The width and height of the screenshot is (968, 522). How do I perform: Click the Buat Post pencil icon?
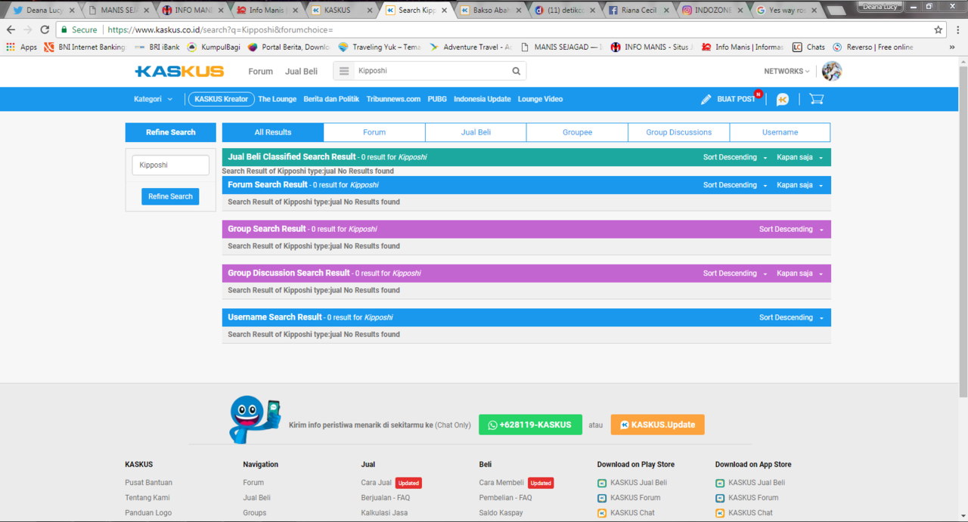[x=706, y=100]
